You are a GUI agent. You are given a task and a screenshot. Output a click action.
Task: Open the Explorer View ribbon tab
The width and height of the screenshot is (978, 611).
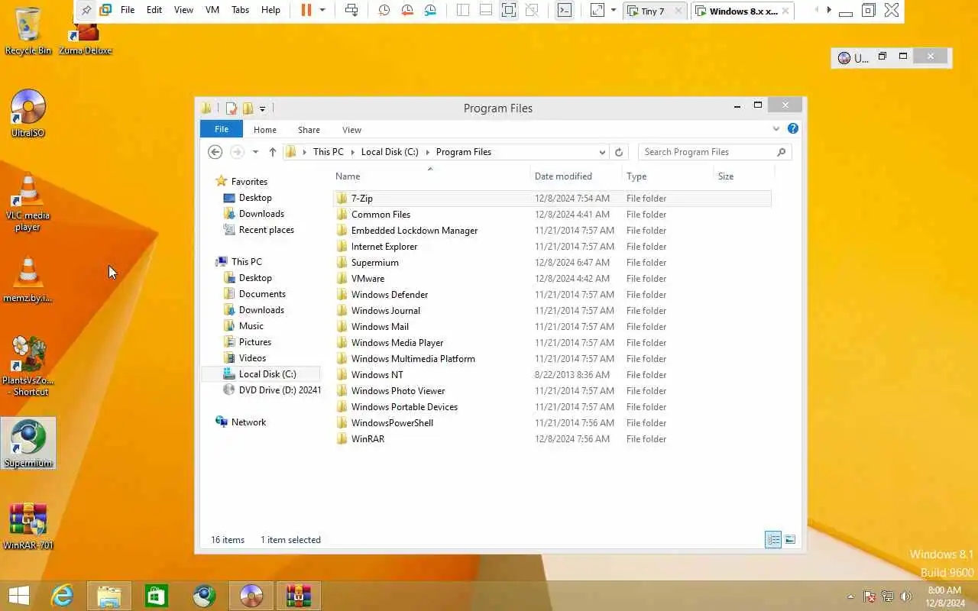(351, 130)
